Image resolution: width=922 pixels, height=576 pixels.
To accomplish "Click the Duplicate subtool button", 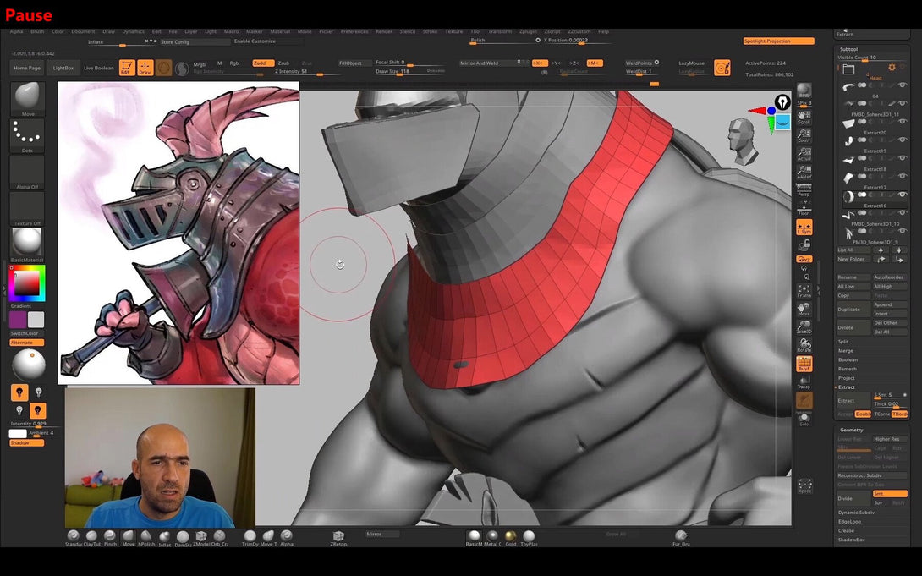I will tap(853, 310).
